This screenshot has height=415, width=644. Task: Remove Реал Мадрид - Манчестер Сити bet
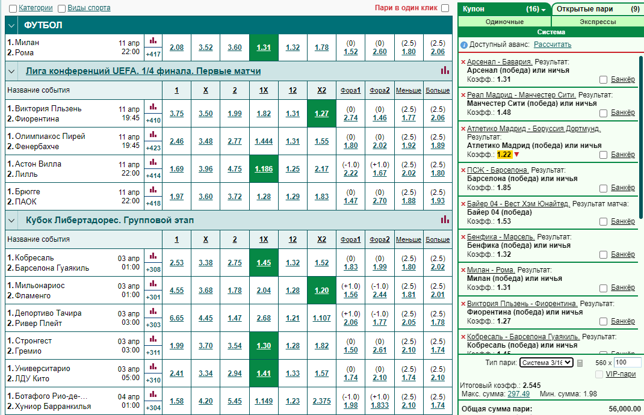pos(463,95)
